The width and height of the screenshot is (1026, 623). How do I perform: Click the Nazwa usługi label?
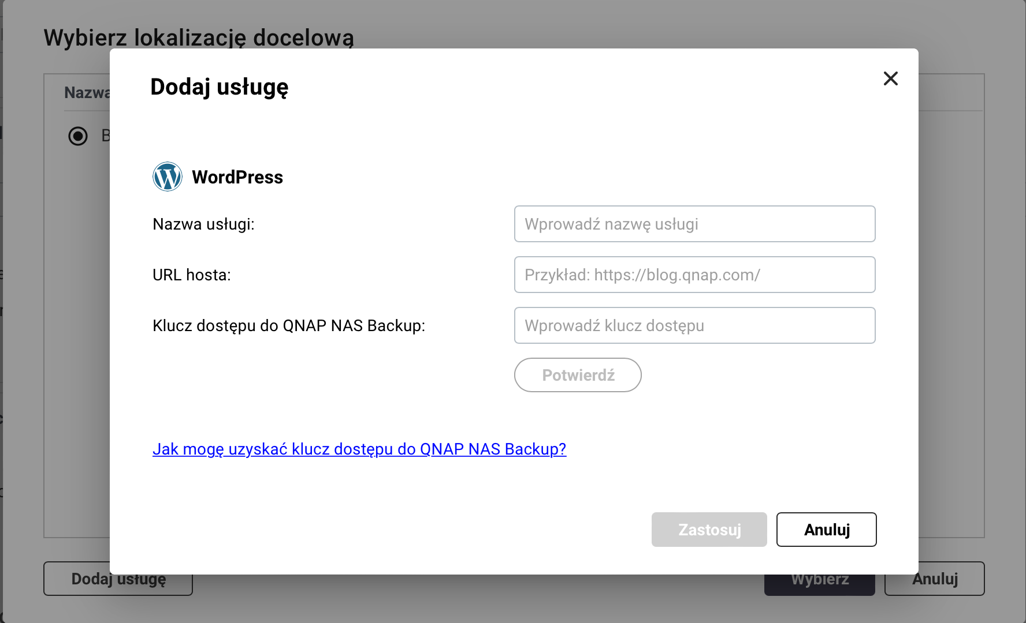click(x=203, y=224)
